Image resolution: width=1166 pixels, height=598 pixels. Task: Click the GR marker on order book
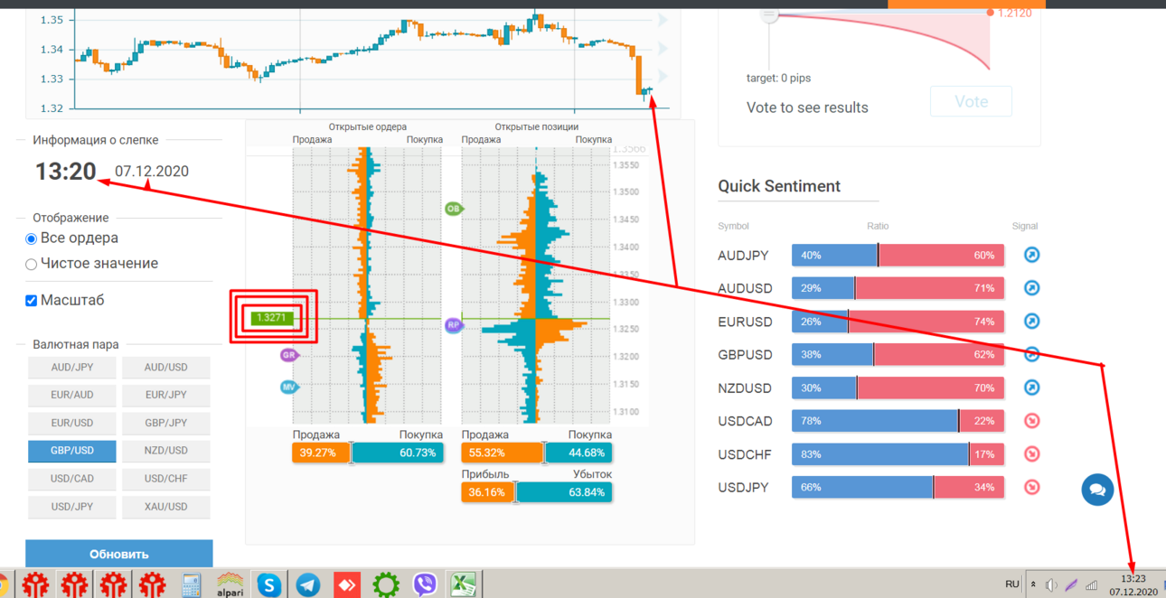point(289,355)
